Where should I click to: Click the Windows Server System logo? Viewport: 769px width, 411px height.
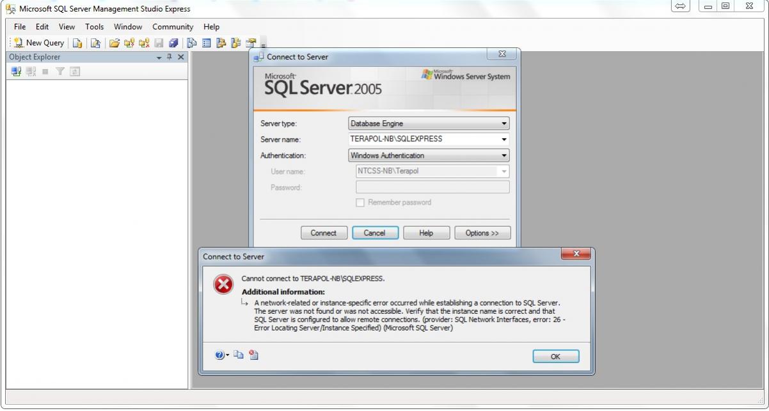465,75
